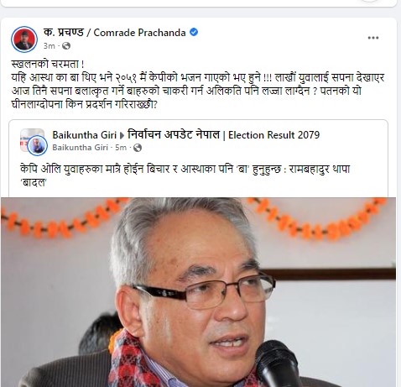Open Baikuntha Giri's avatar in shared post
The image size is (401, 387).
tap(37, 145)
